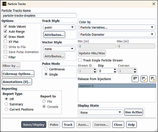This screenshot has height=132, width=158.
Task: Click the select-all injections list icon
Action: click(135, 79)
